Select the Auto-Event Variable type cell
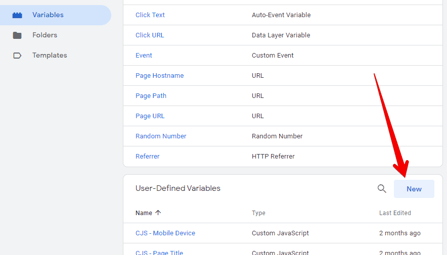Image resolution: width=447 pixels, height=255 pixels. point(281,15)
